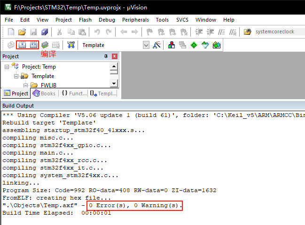Click the Build target icon

[22, 45]
